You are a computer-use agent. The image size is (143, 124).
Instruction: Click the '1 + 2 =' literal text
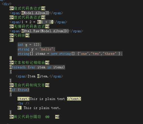[28, 22]
